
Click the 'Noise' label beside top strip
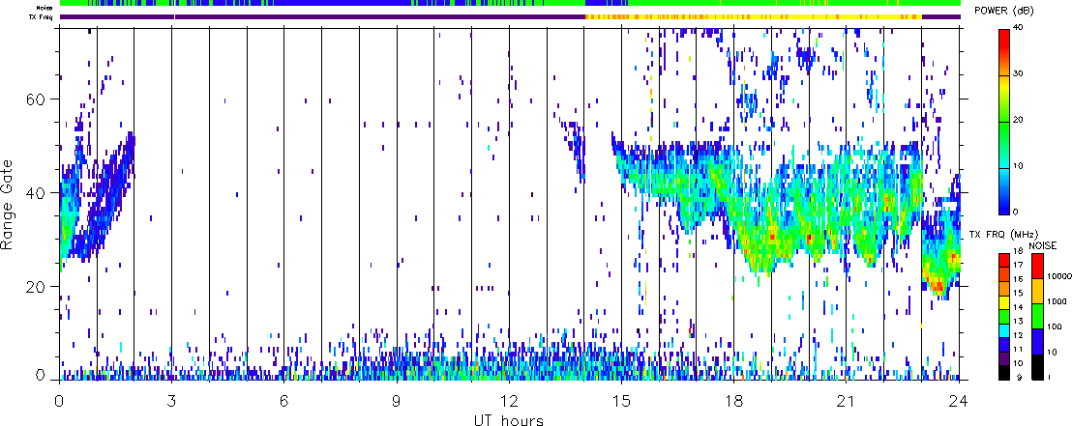[44, 8]
